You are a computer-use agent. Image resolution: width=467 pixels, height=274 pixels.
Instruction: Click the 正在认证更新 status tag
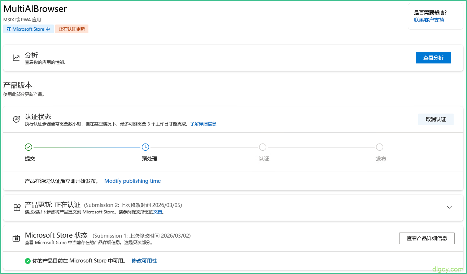click(x=72, y=29)
